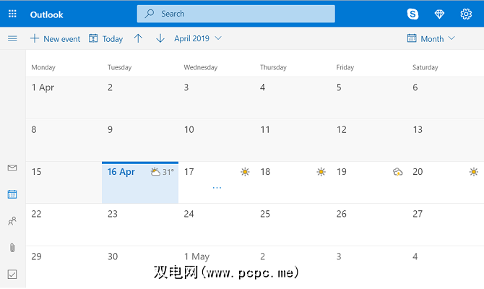The width and height of the screenshot is (484, 289).
Task: Go to previous month with up arrow
Action: [x=139, y=38]
